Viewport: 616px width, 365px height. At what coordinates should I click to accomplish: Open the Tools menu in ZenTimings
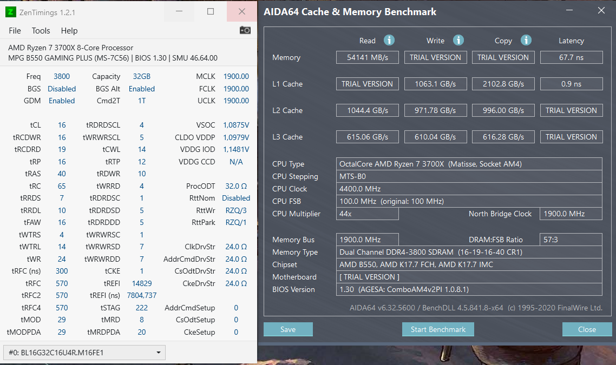tap(41, 31)
